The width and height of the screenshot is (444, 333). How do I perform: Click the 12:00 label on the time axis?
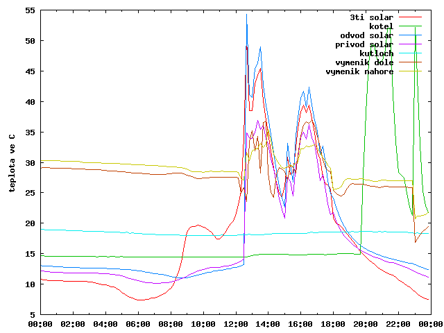click(x=236, y=324)
